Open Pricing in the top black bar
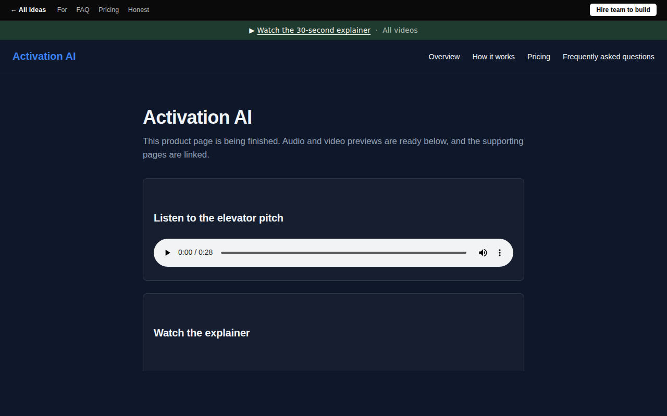 coord(108,10)
